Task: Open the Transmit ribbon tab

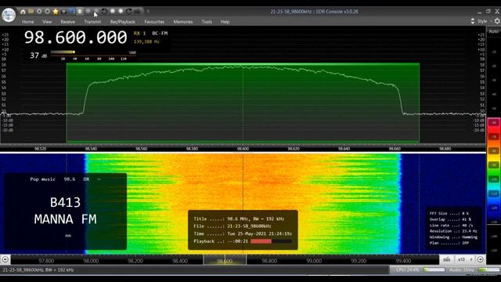Action: tap(92, 22)
